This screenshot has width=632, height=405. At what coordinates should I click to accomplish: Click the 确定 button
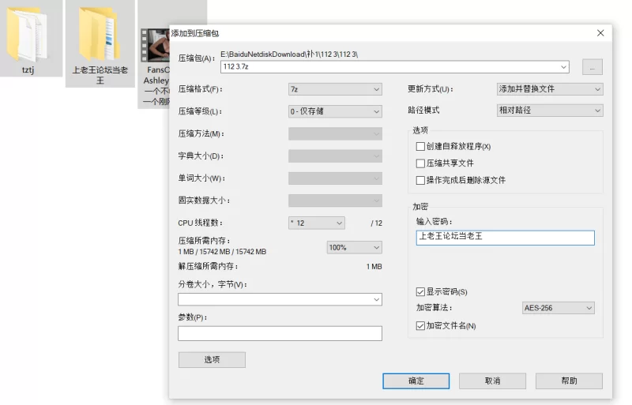(416, 381)
